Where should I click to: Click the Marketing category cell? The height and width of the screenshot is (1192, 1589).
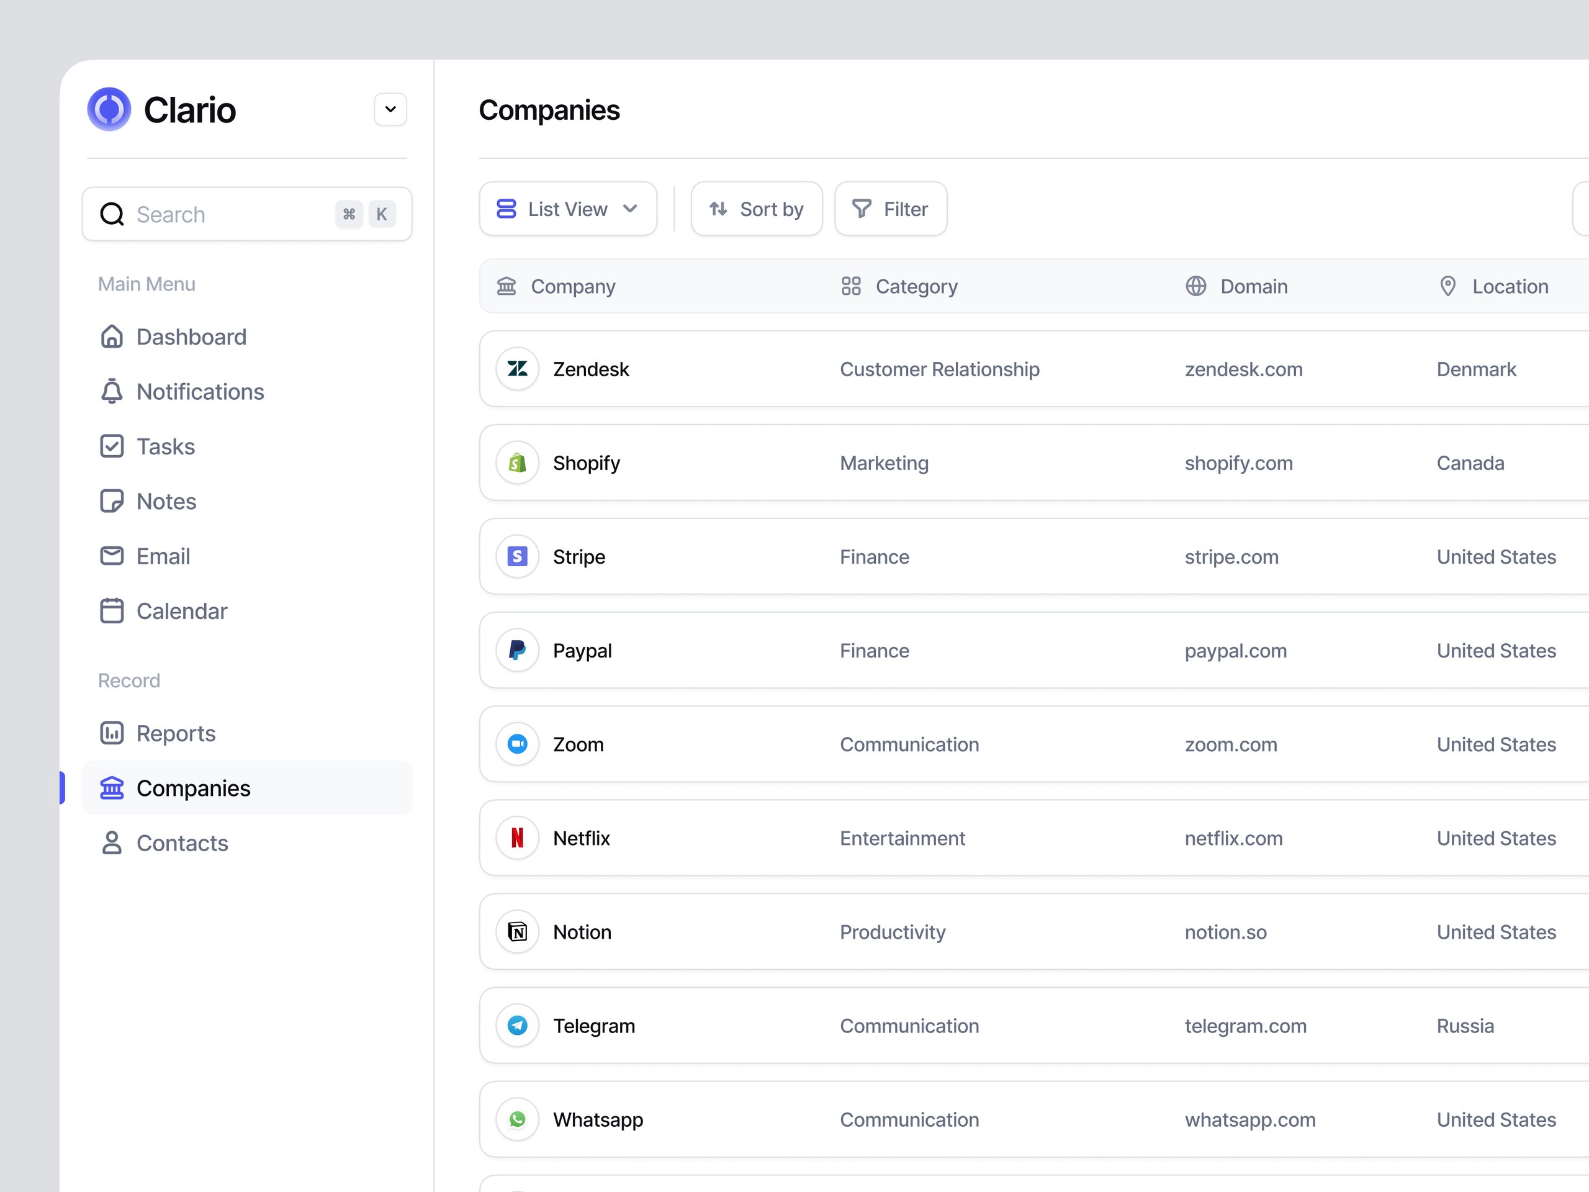point(885,463)
